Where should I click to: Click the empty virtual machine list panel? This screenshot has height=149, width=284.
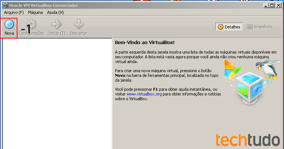[x=57, y=94]
